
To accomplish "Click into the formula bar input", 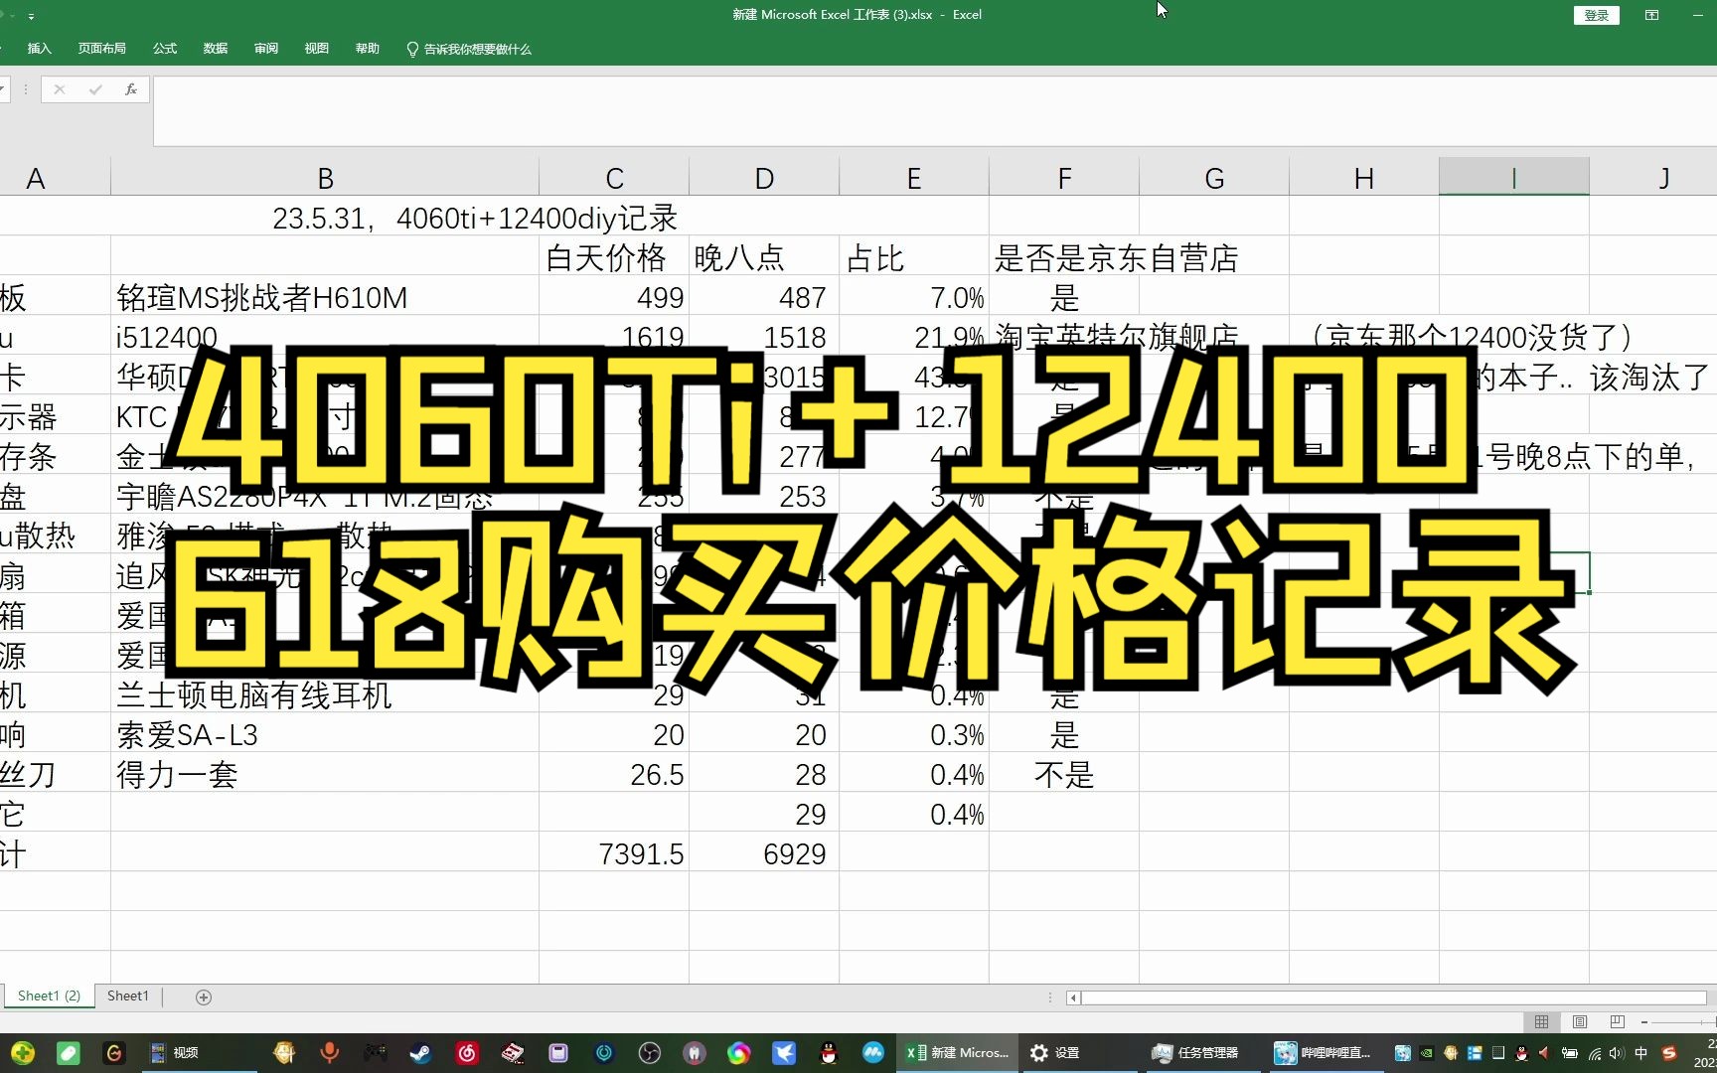I will pyautogui.click(x=934, y=110).
